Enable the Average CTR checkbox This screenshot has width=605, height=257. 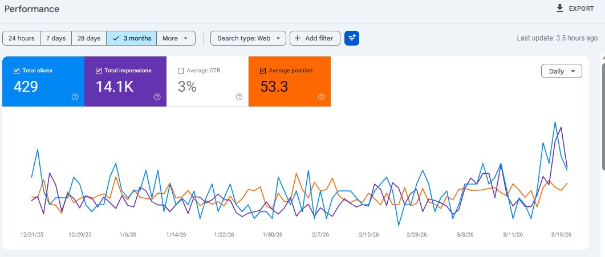(x=181, y=71)
